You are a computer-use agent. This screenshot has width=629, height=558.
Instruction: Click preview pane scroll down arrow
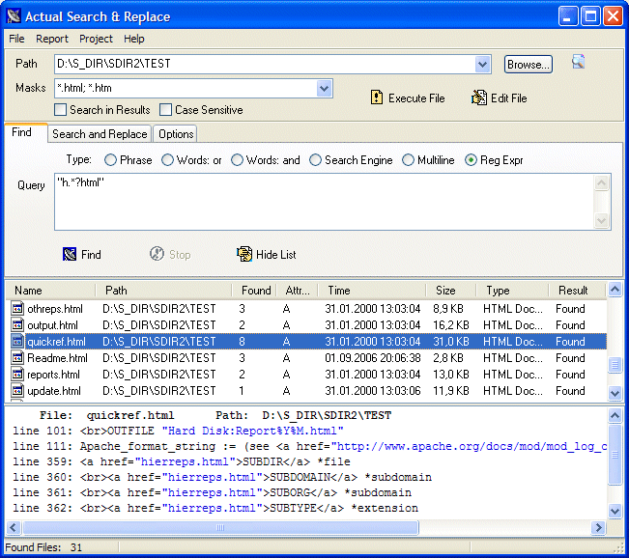pyautogui.click(x=615, y=511)
